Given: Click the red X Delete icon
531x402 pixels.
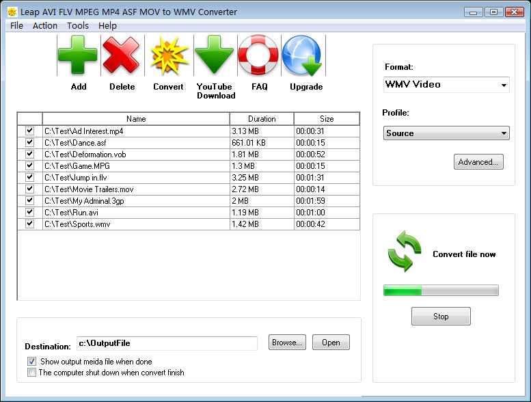Looking at the screenshot, I should pos(121,55).
